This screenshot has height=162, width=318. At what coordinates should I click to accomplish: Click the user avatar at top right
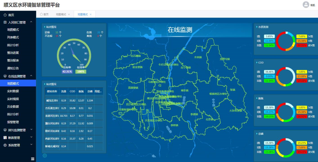point(306,5)
